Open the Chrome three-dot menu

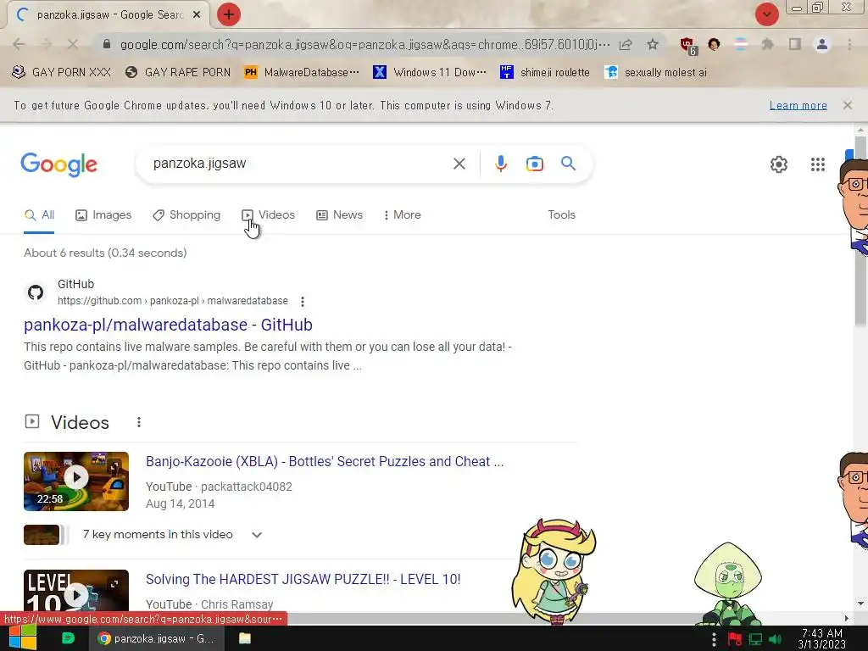point(849,44)
